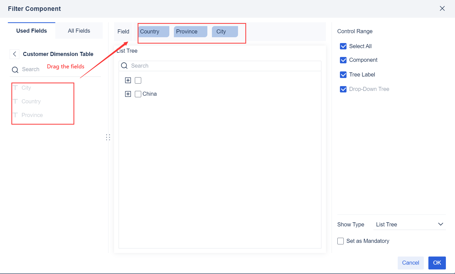Image resolution: width=455 pixels, height=274 pixels.
Task: Close the Filter Component dialog
Action: click(x=443, y=8)
